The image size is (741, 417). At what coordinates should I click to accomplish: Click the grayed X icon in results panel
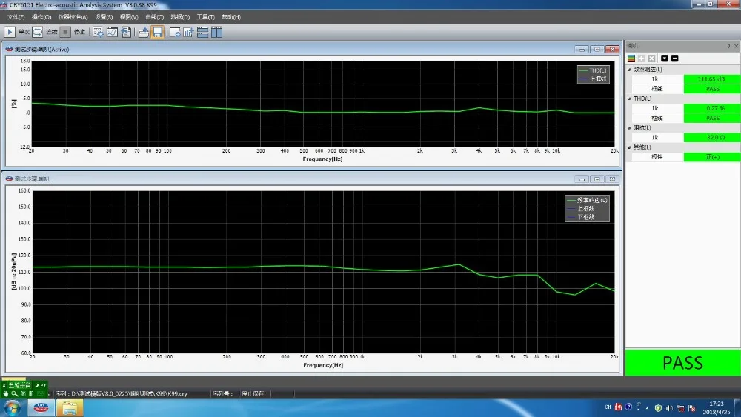(x=651, y=58)
